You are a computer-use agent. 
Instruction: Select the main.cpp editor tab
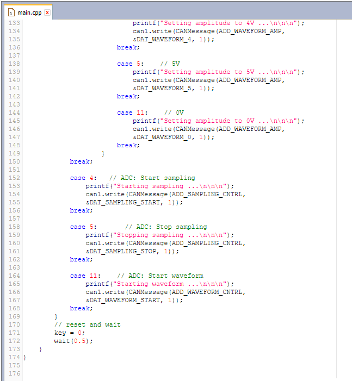[29, 13]
